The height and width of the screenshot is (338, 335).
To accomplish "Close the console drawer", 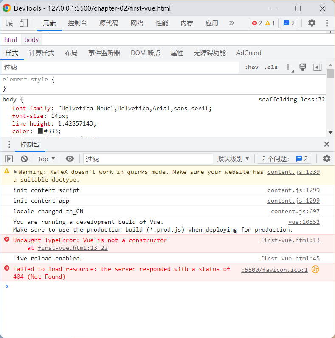I will tap(327, 144).
